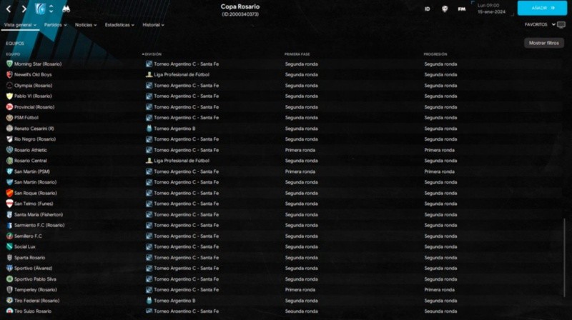Open the Partidos dropdown menu

coord(55,24)
